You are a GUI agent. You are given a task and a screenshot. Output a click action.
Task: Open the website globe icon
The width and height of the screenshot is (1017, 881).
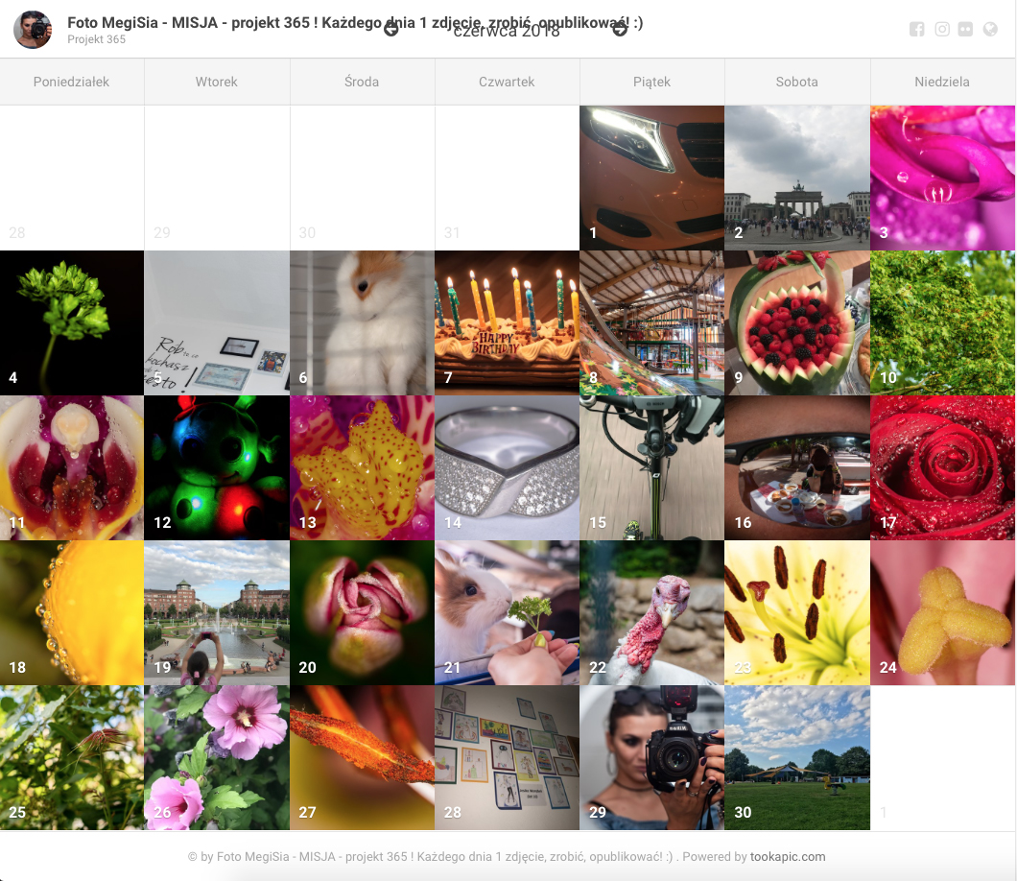pos(990,29)
